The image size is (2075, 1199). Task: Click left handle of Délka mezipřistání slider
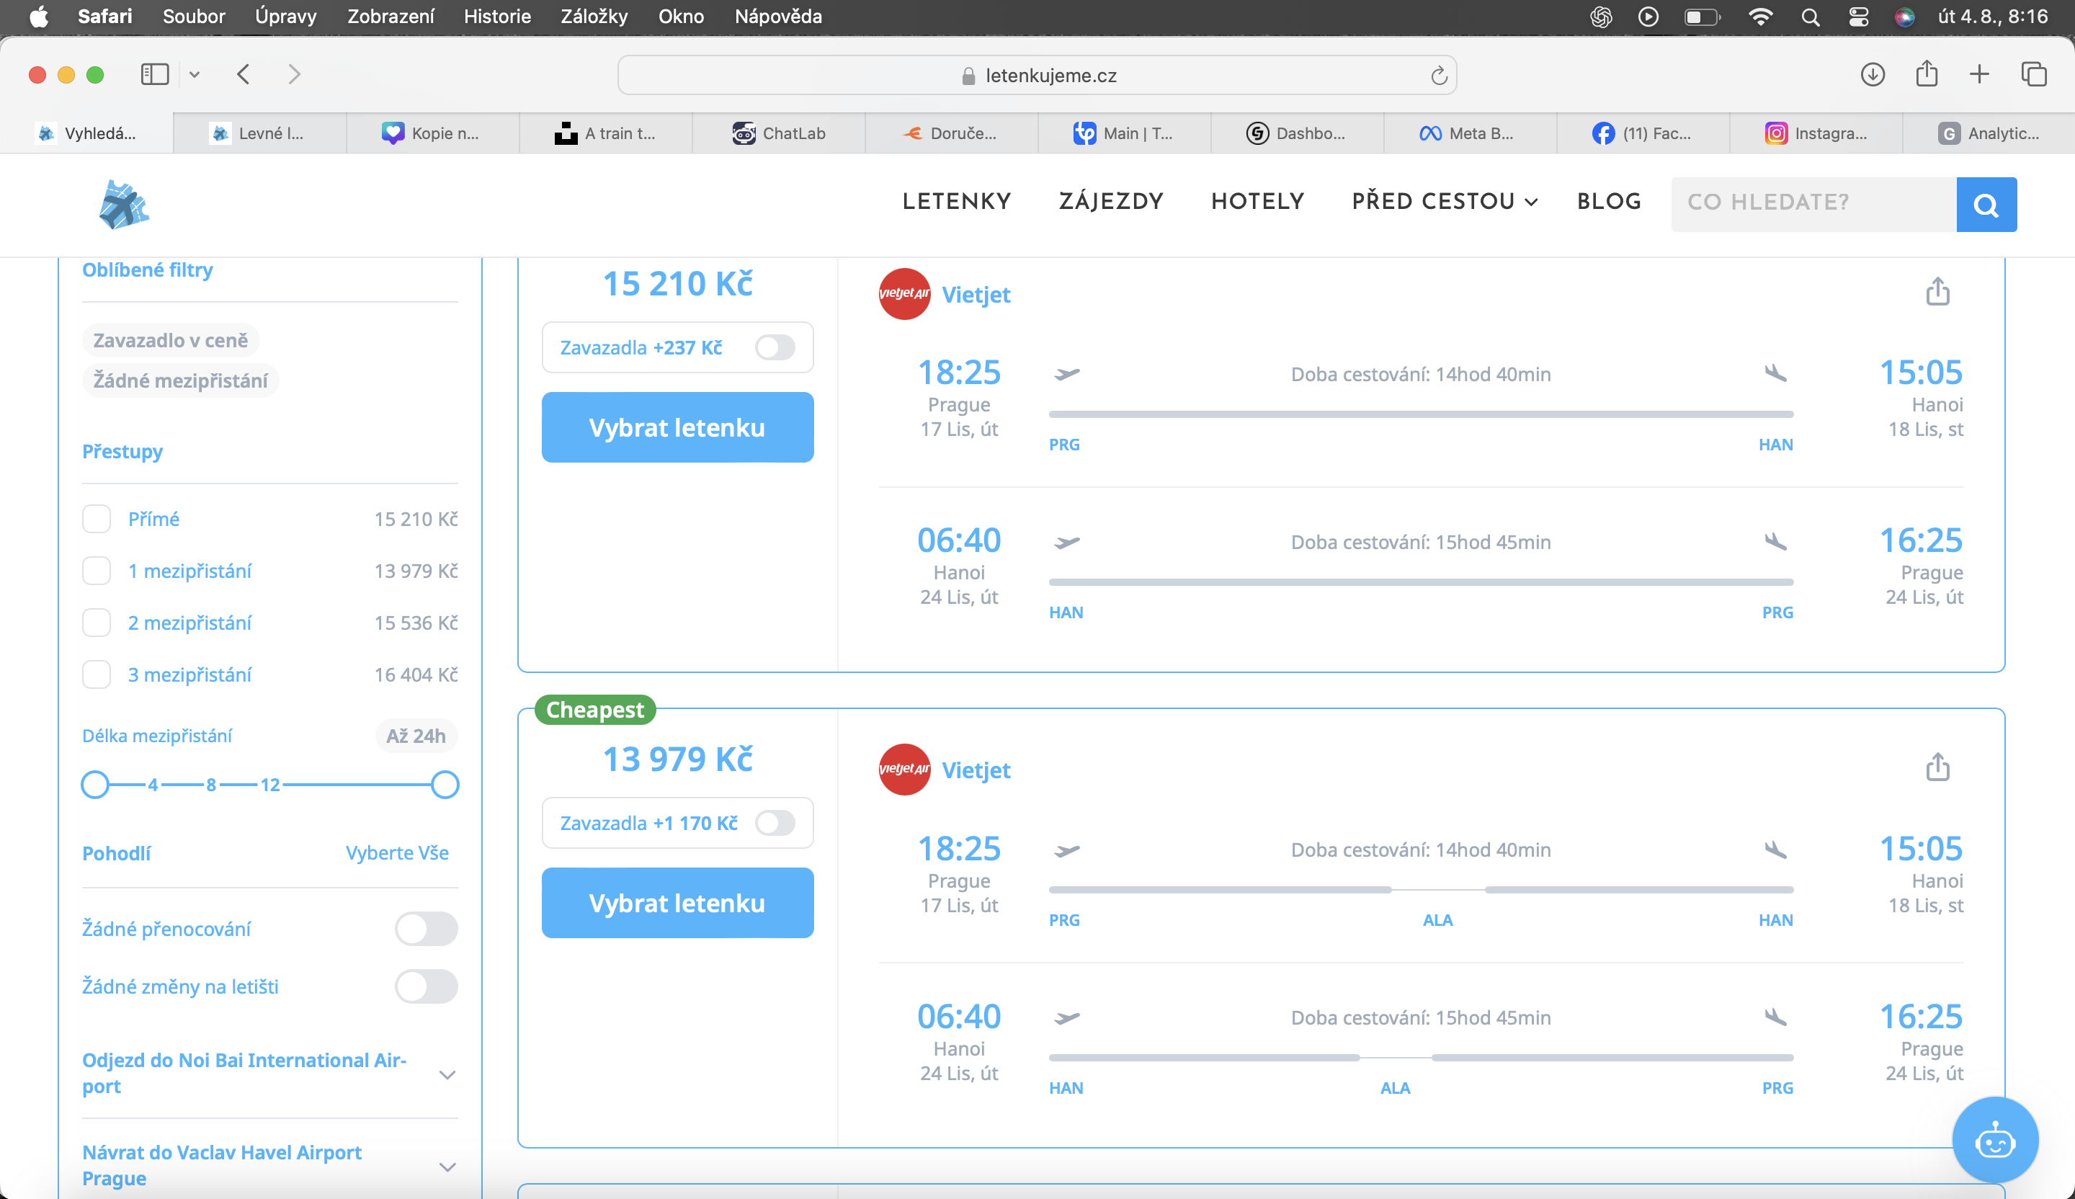(96, 785)
